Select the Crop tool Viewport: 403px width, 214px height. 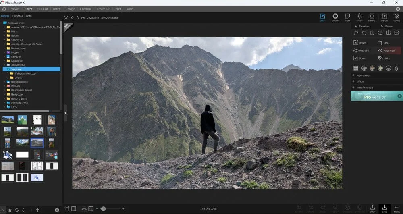384,43
